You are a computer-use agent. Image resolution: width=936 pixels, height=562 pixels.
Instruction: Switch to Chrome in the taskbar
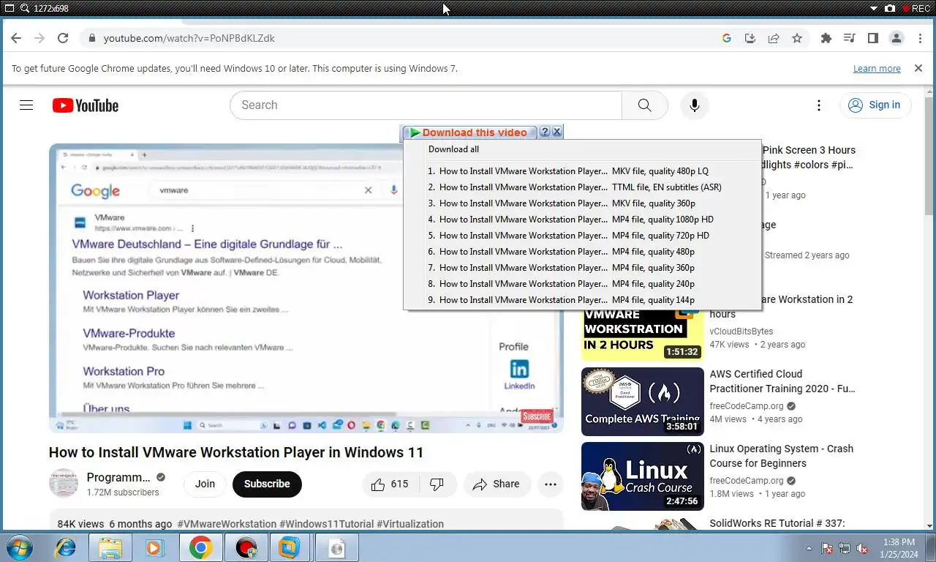pos(201,547)
